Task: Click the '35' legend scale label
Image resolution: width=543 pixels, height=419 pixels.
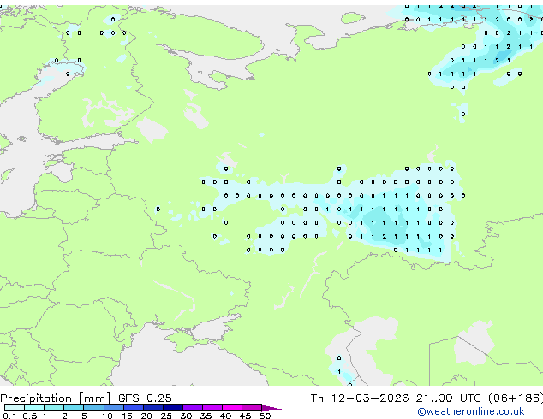Action: pos(206,416)
